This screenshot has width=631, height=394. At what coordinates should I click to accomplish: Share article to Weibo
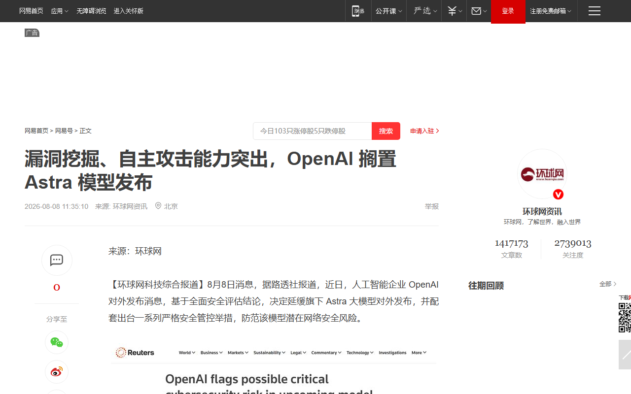57,372
